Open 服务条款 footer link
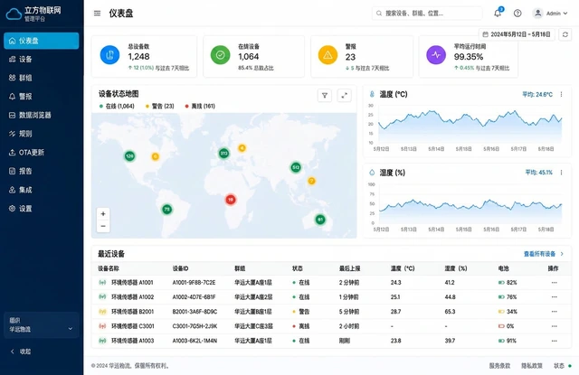Viewport: 579px width, 375px height. (499, 366)
